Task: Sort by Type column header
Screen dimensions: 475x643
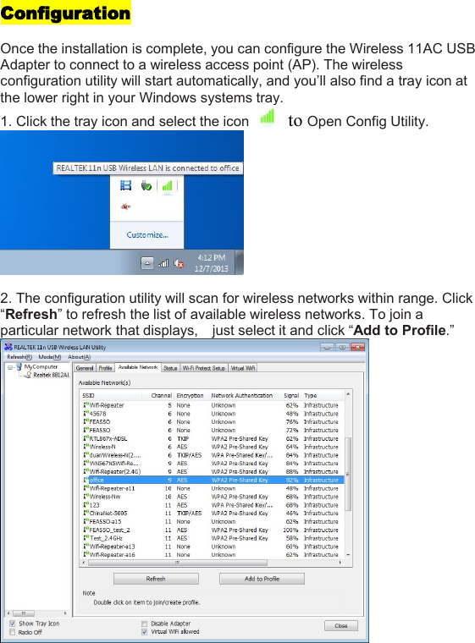Action: click(x=323, y=395)
